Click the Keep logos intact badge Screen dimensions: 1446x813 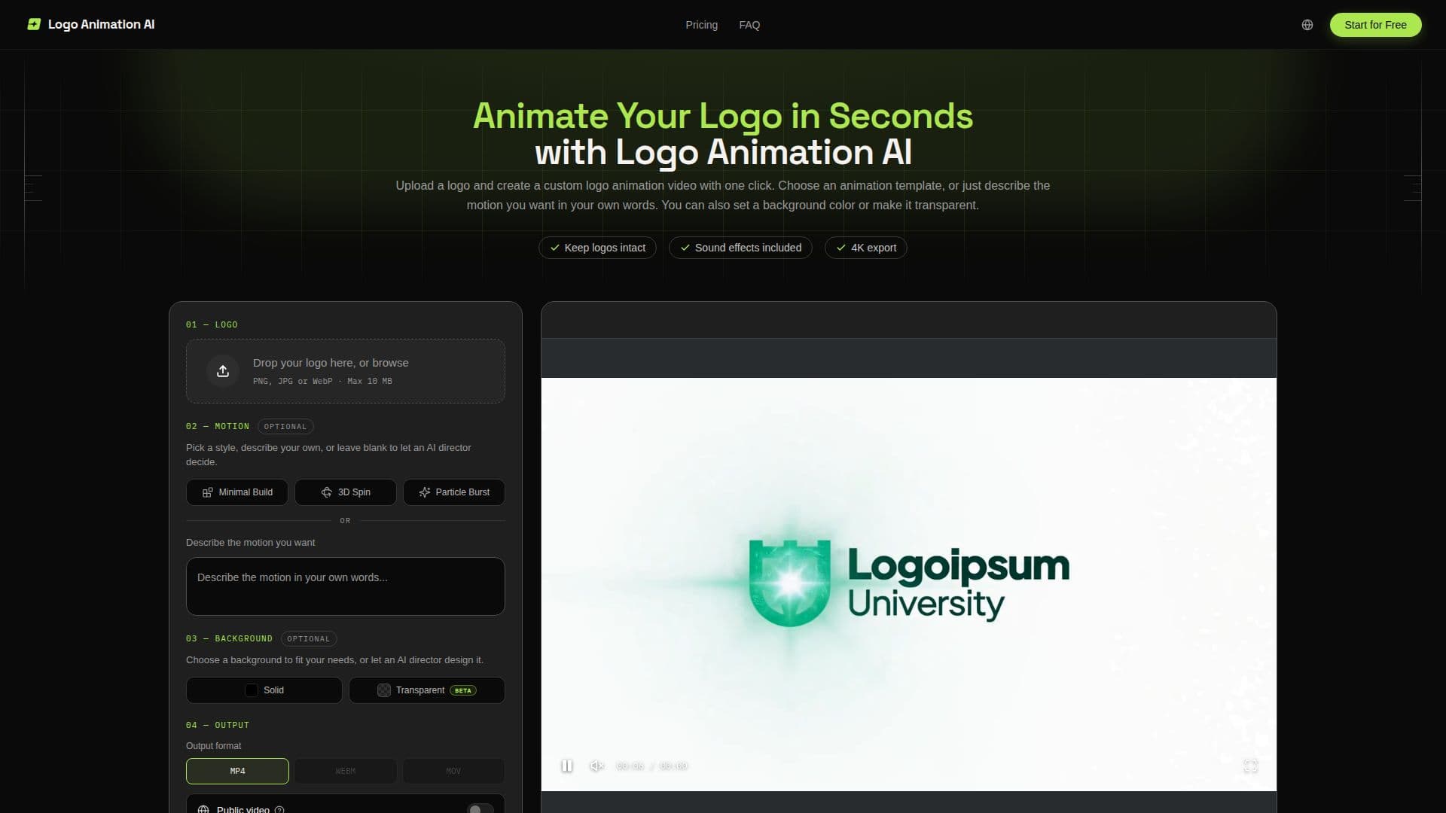597,248
